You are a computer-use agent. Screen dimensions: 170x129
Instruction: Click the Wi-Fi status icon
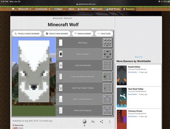[x=159, y=1]
